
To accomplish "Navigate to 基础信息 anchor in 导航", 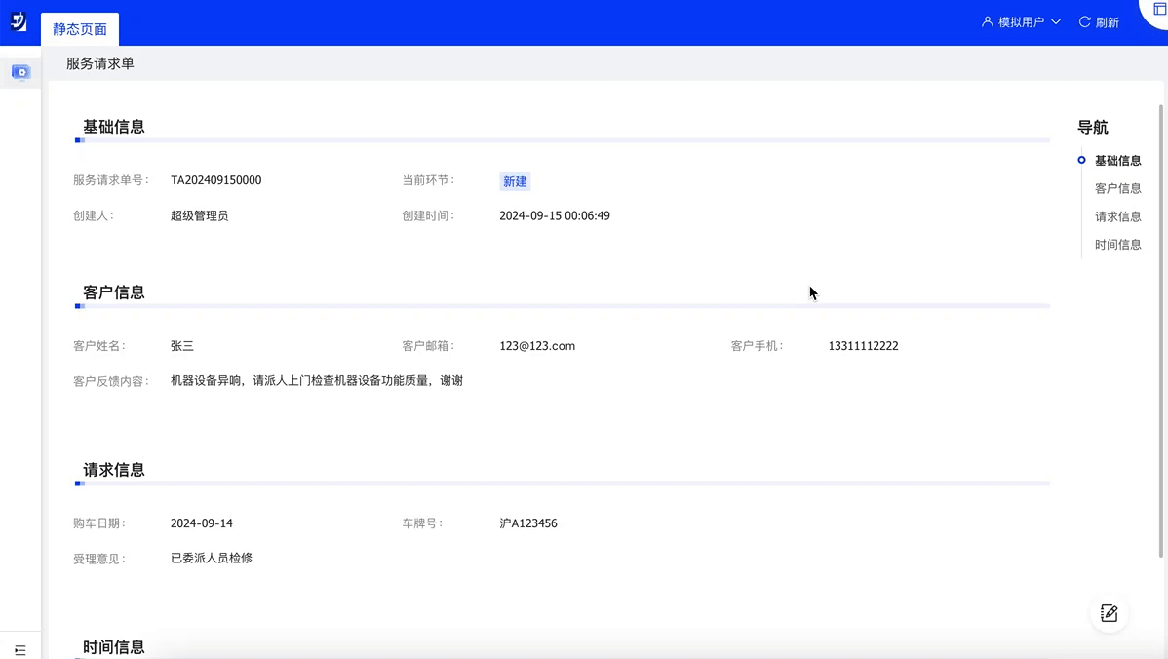I will tap(1117, 160).
